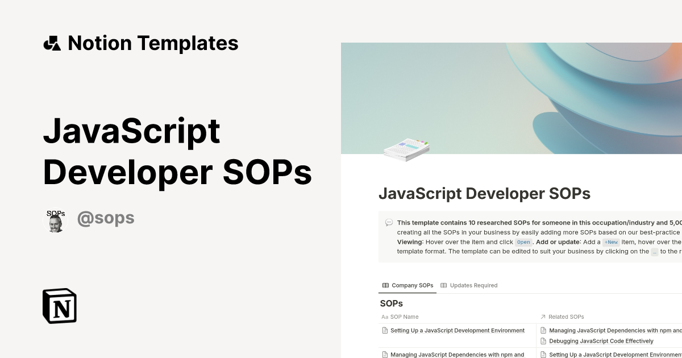Click the diagonal arrow icon in Related SOPs header
The height and width of the screenshot is (358, 682).
pyautogui.click(x=543, y=317)
